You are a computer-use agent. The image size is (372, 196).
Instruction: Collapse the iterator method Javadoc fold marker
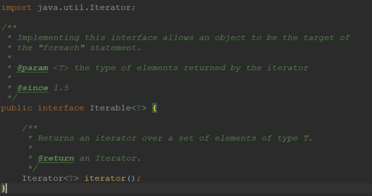click(x=1, y=128)
